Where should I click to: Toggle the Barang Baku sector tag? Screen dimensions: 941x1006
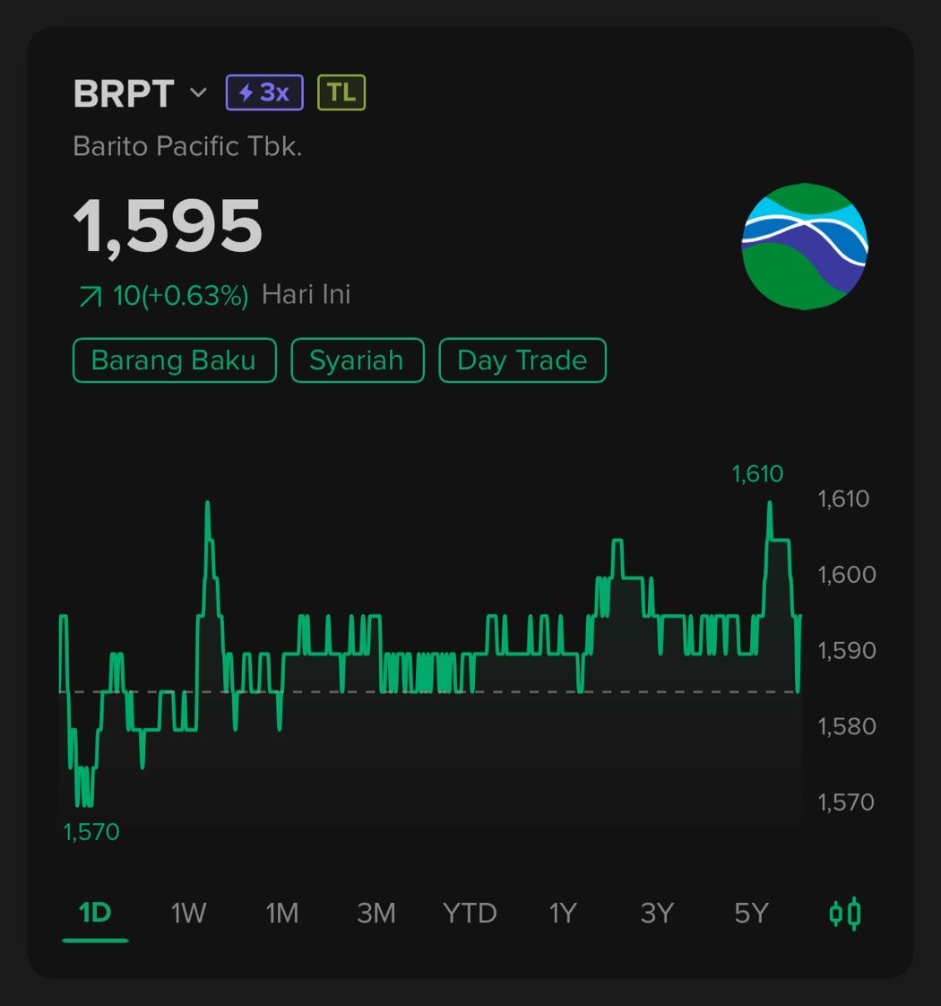[174, 360]
